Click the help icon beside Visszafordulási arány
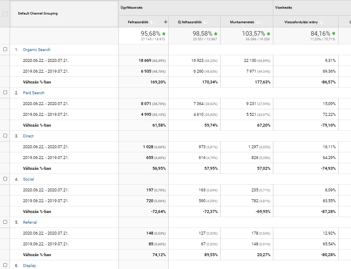The height and width of the screenshot is (269, 351). coord(322,22)
